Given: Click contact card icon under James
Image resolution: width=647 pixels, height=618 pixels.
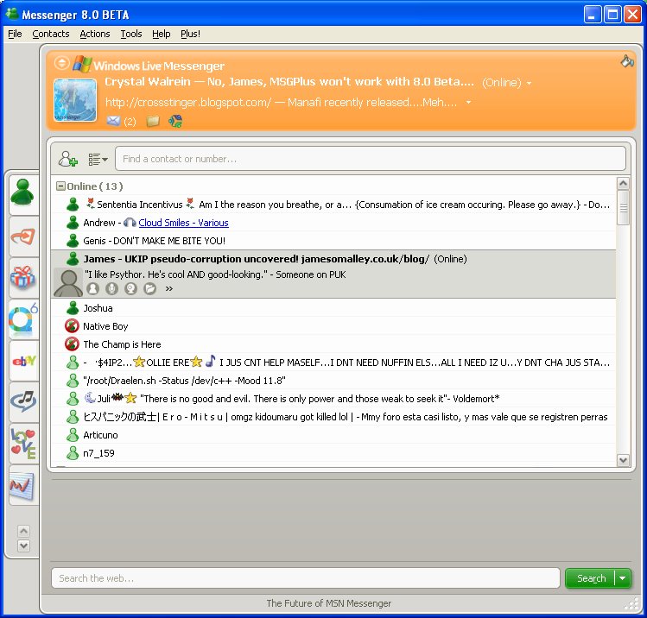Looking at the screenshot, I should tap(92, 288).
